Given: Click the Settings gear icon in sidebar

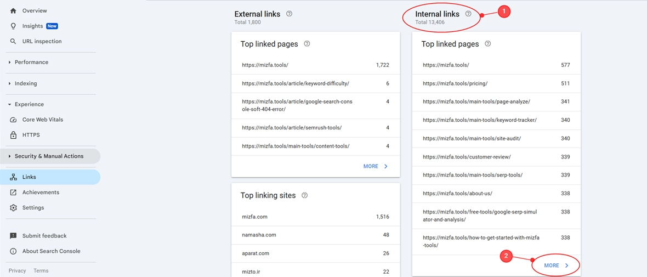Looking at the screenshot, I should pyautogui.click(x=13, y=208).
